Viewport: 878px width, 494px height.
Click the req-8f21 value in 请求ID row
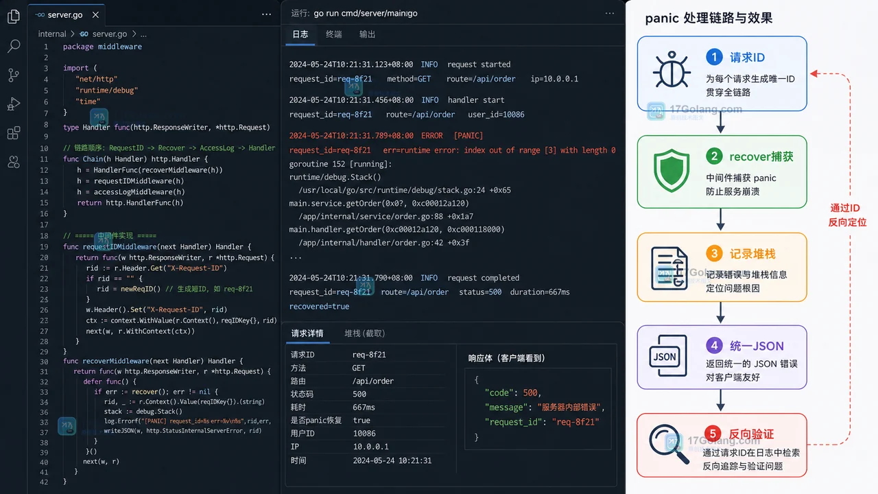pos(369,355)
